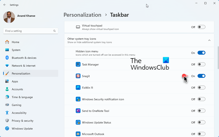Click the 'Snagit' row label
Viewport: 219px width, 137px height.
coord(86,76)
